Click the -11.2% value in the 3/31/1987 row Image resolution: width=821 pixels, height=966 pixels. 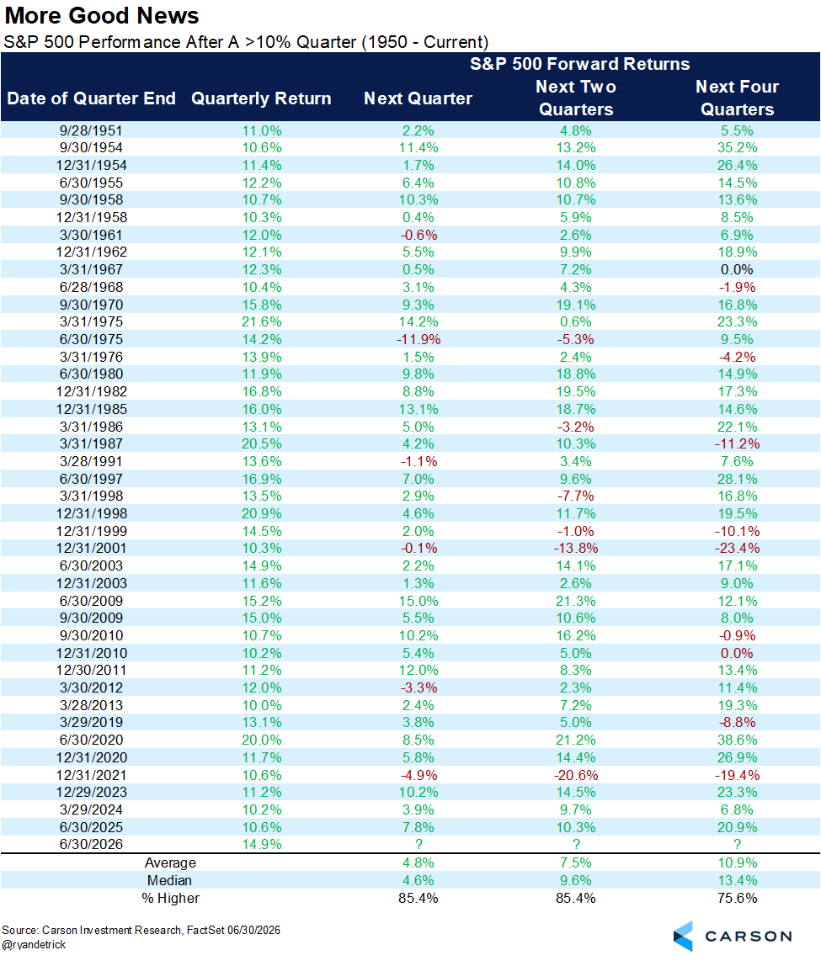[x=737, y=443]
